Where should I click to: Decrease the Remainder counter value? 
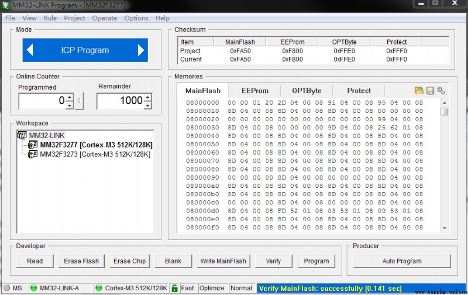(148, 105)
